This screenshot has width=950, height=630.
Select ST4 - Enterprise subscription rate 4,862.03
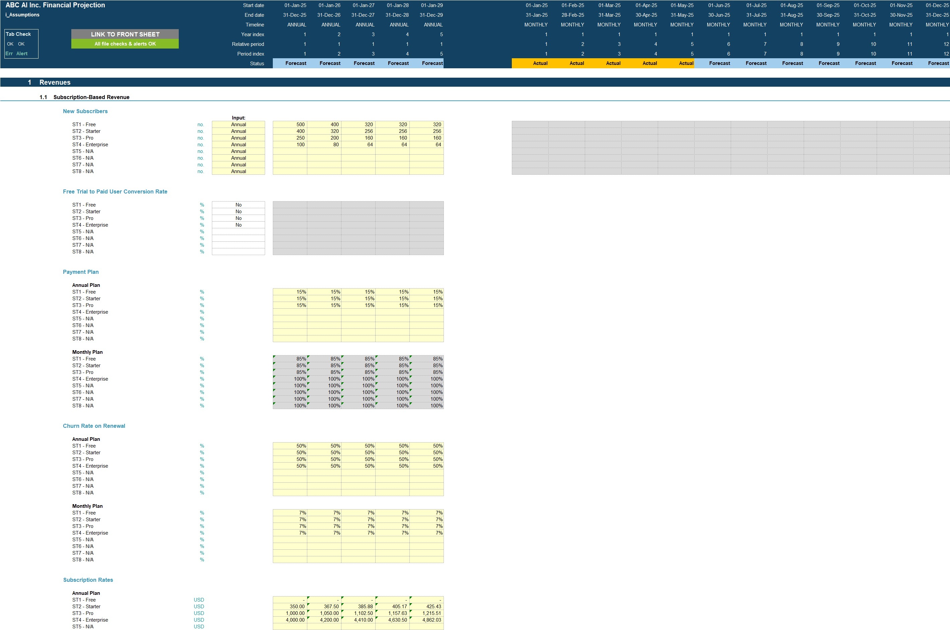[426, 620]
